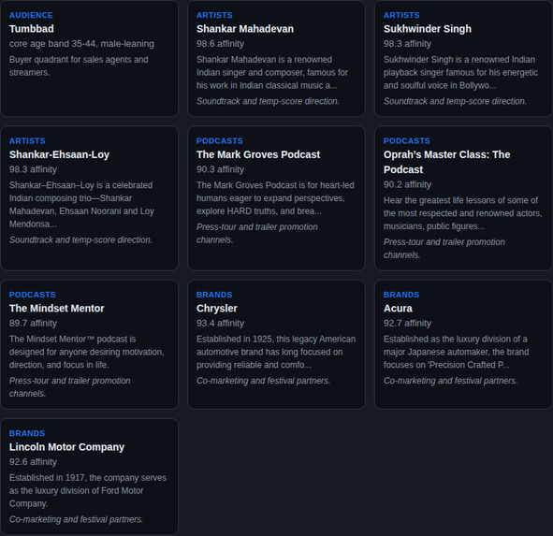Click Shankar-Ehsaan-Loy's 98.3 affinity value
Screen dimensions: 553x536
(x=33, y=169)
